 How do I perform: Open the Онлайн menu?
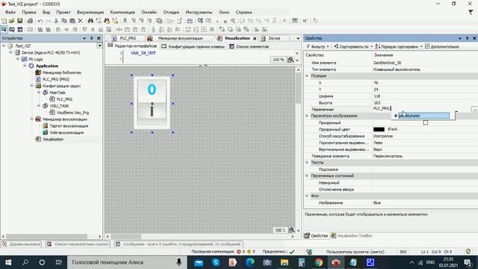click(x=149, y=12)
